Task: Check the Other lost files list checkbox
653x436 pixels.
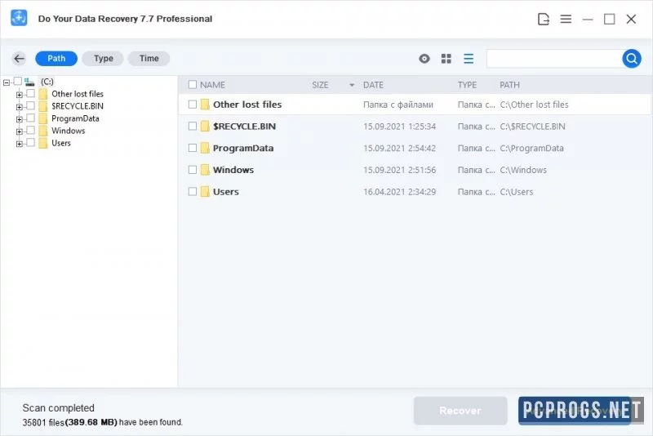Action: click(193, 105)
